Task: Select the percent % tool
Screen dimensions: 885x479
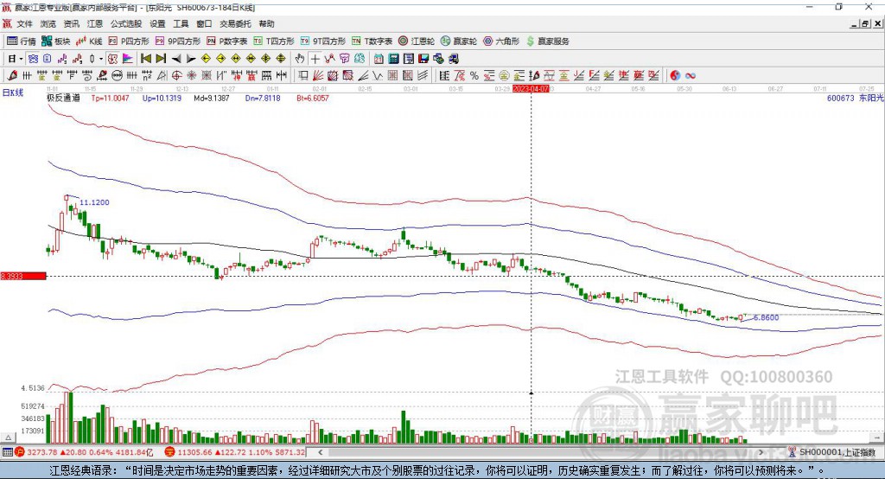Action: (474, 76)
